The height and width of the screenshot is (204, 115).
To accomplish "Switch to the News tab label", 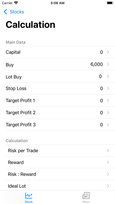I will click(86, 202).
